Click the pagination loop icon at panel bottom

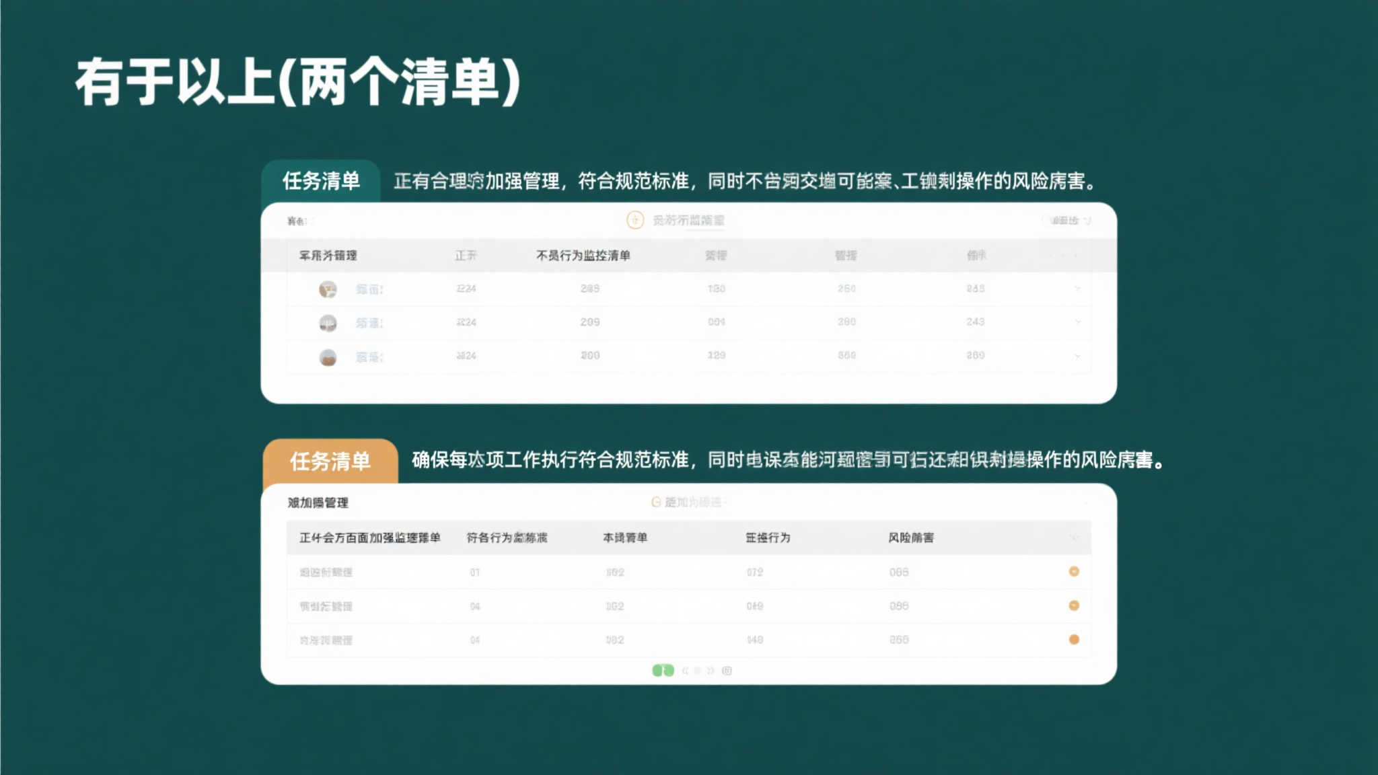click(726, 671)
